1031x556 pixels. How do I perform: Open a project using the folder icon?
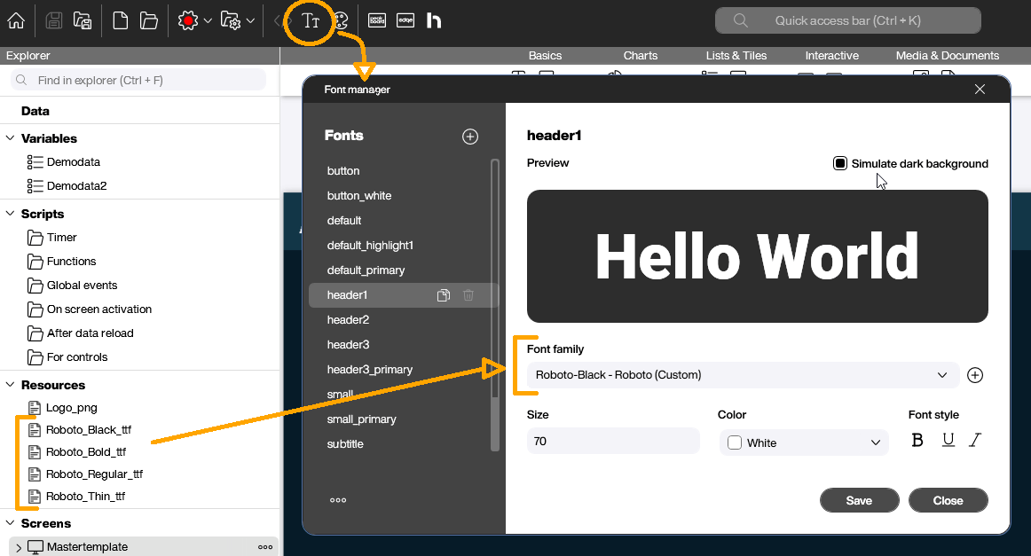coord(148,20)
